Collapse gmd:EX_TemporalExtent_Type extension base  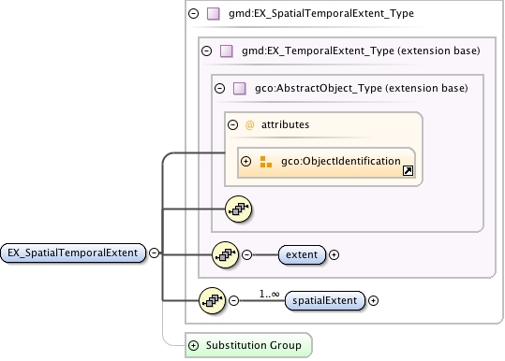pyautogui.click(x=207, y=51)
